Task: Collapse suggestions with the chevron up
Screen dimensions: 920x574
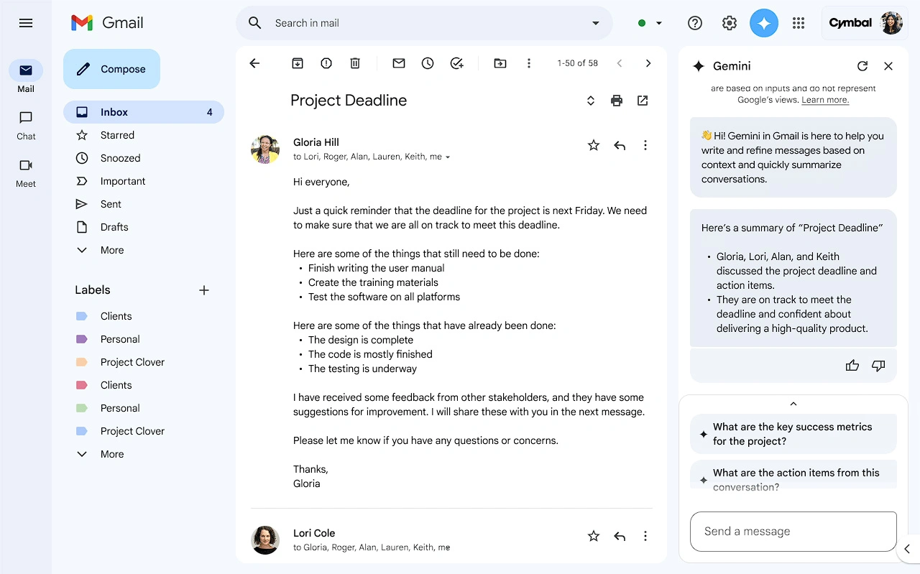Action: pyautogui.click(x=793, y=404)
